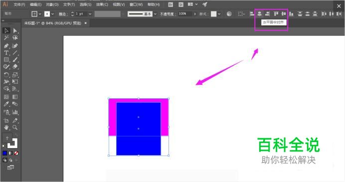Select the Slice tool
Screen dimensions: 345x182
15,120
